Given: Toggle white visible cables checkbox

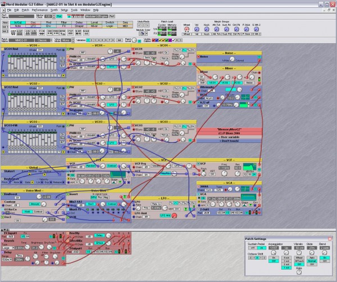Looking at the screenshot, I should tap(174, 40).
